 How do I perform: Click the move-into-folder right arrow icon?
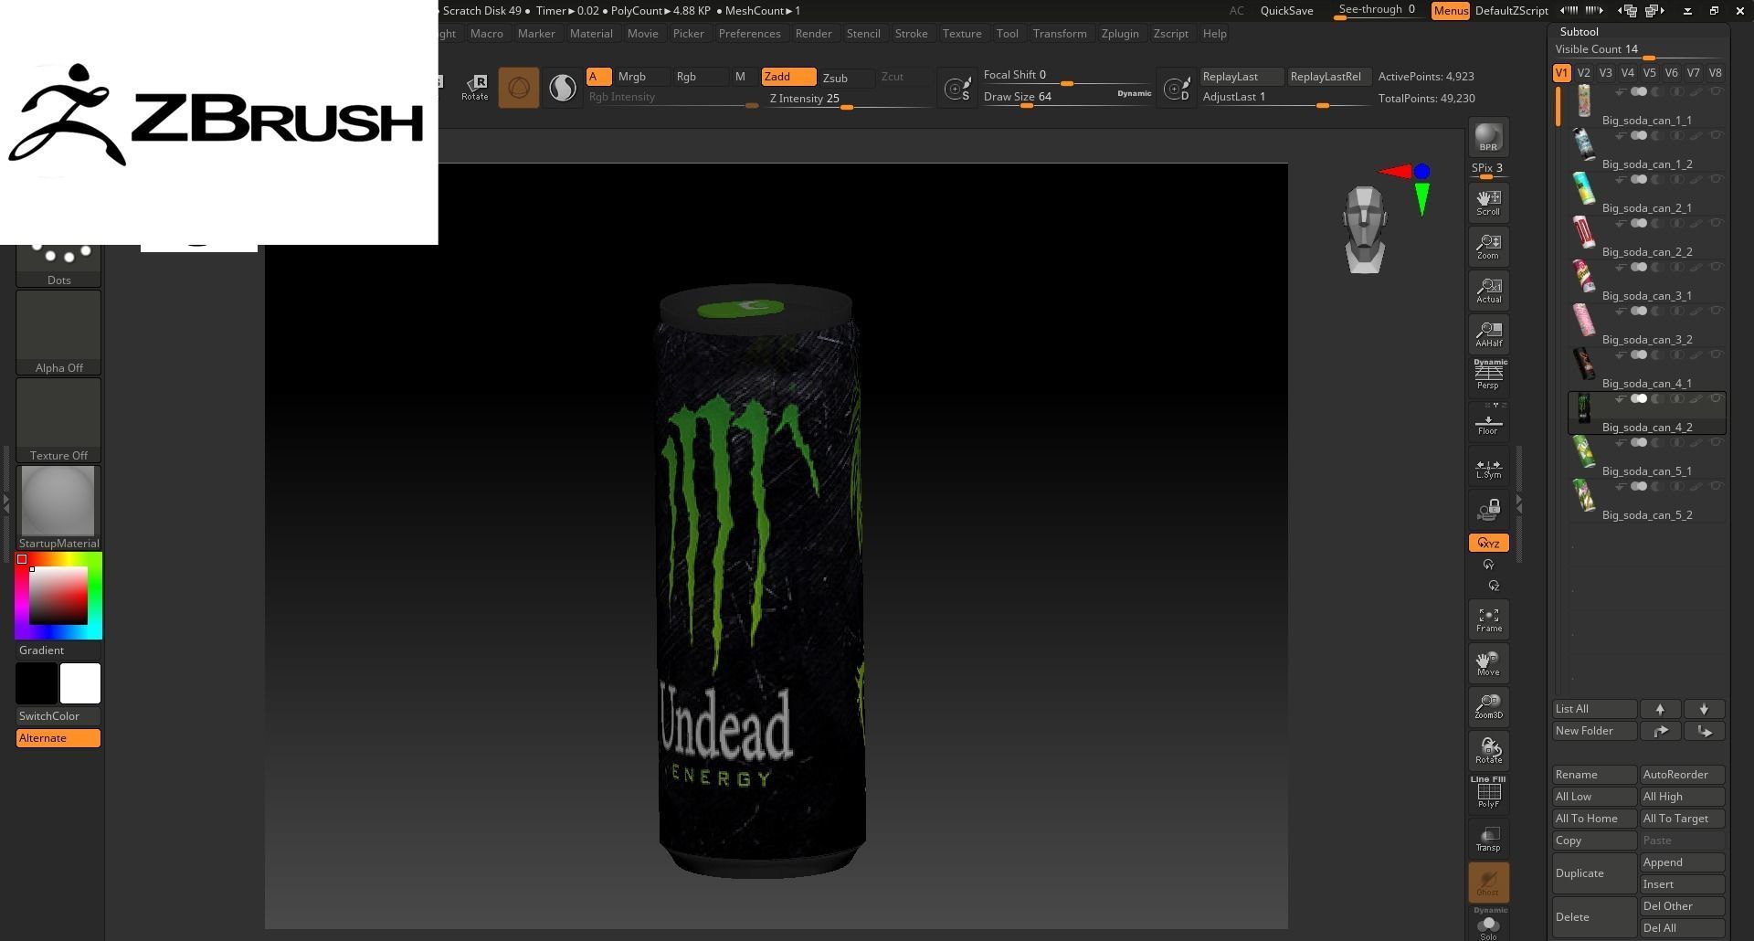tap(1660, 731)
